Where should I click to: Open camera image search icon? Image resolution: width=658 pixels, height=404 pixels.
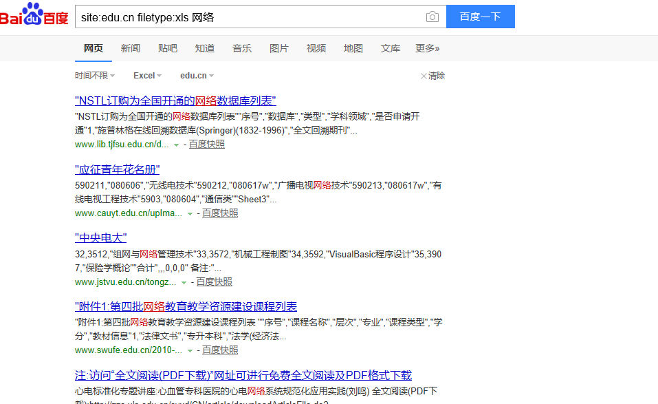click(432, 17)
